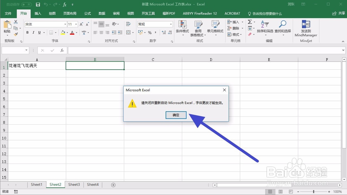Open the Data (数据) tab
The image size is (347, 195).
pyautogui.click(x=102, y=14)
